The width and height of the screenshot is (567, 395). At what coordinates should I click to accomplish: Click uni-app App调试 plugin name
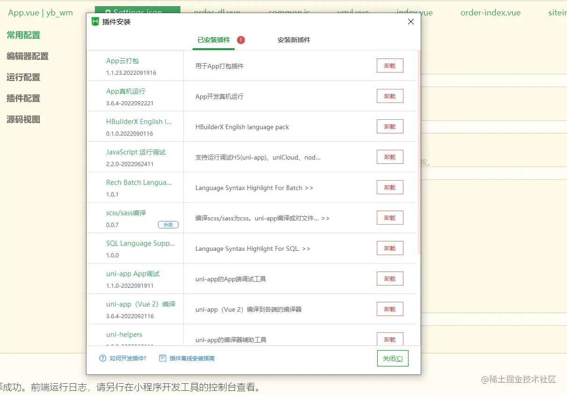pyautogui.click(x=133, y=274)
